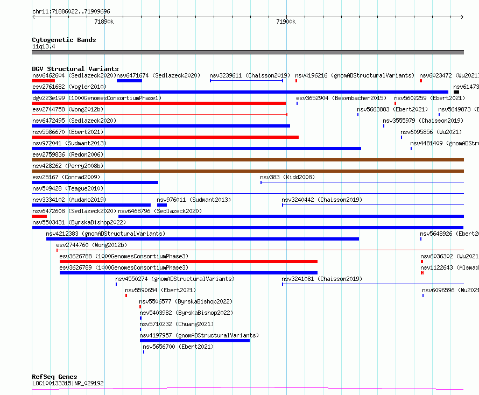Click the LOC100133315|NR_029192 gene label

[x=68, y=383]
